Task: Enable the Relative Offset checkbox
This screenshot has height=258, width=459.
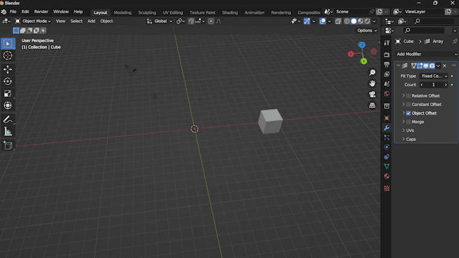Action: (x=408, y=96)
